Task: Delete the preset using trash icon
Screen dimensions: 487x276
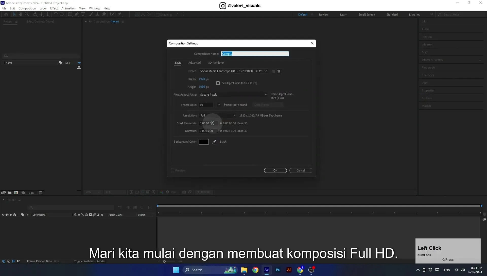Action: [279, 71]
